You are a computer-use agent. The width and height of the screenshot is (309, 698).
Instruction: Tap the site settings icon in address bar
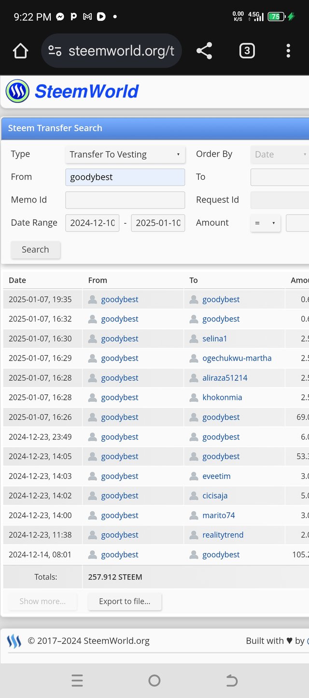point(55,51)
